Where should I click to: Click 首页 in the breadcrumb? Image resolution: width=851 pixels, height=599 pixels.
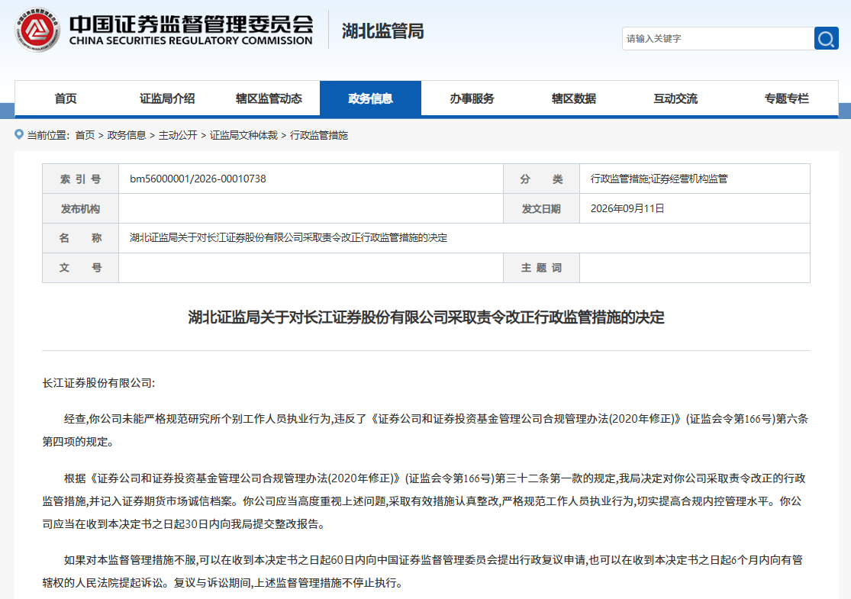[x=85, y=135]
